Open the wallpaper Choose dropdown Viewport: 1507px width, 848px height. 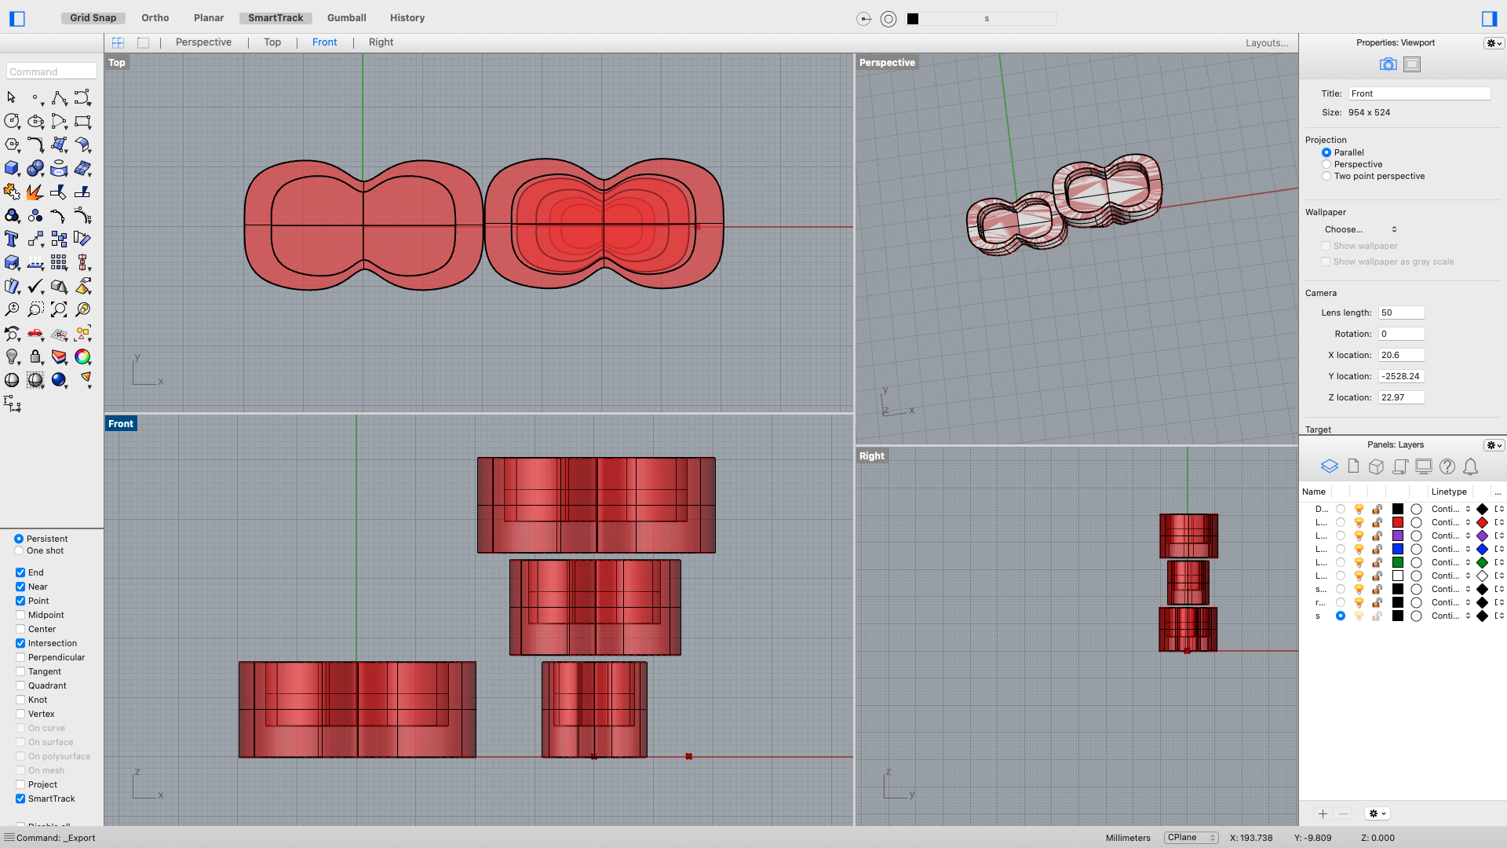1359,229
